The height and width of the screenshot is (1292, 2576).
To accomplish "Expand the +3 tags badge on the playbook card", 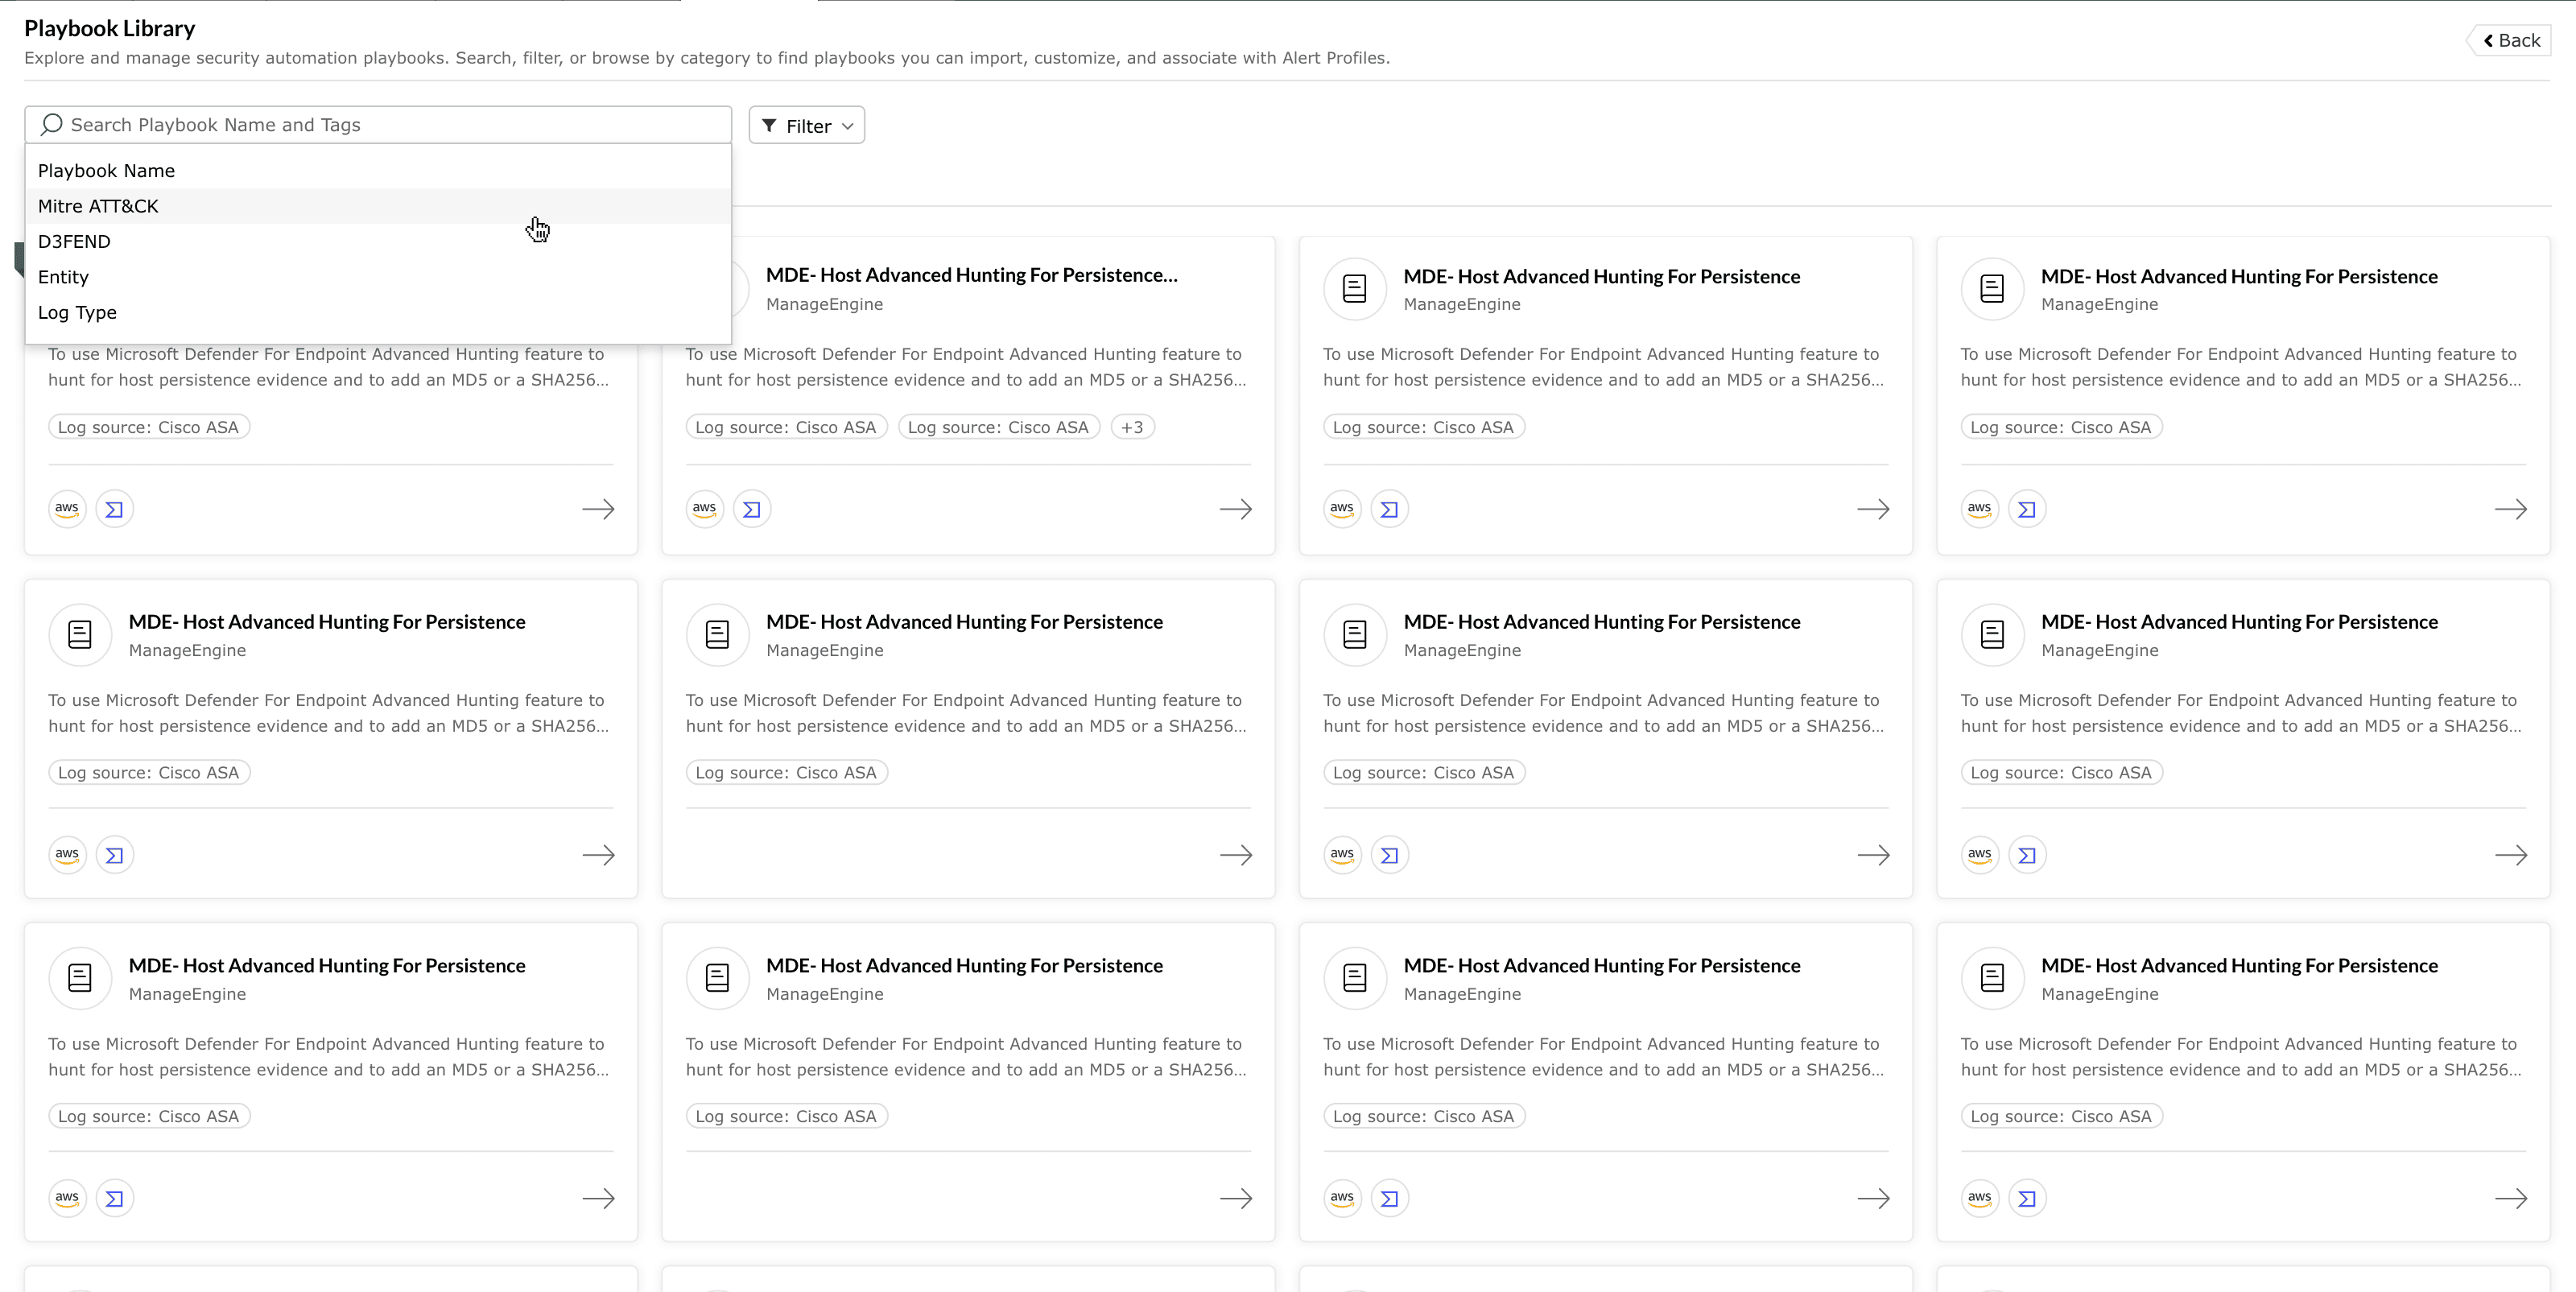I will point(1132,427).
